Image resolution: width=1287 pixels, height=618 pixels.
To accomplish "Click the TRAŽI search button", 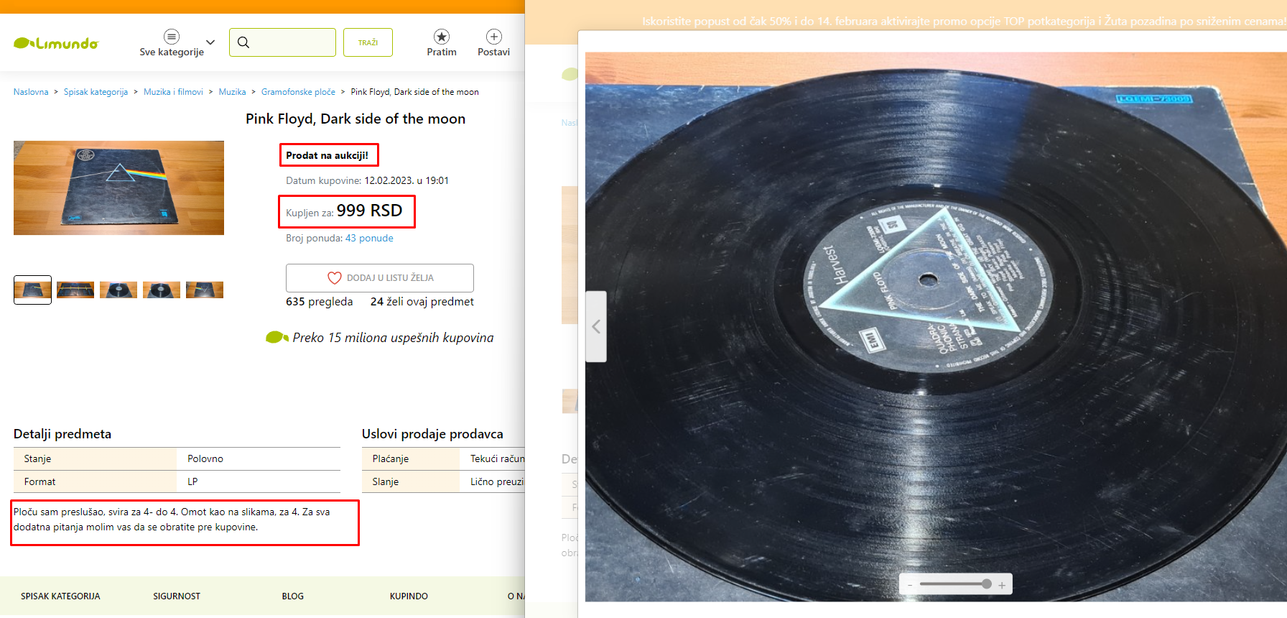I will tap(368, 42).
